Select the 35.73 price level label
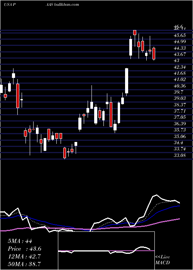This screenshot has width=193, height=270. [180, 130]
